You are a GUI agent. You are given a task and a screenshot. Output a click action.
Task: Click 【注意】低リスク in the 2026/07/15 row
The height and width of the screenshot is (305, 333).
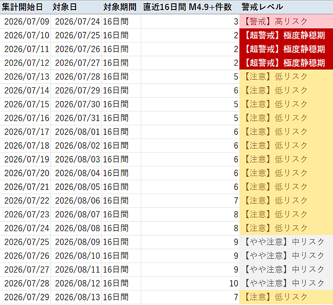[x=286, y=104]
